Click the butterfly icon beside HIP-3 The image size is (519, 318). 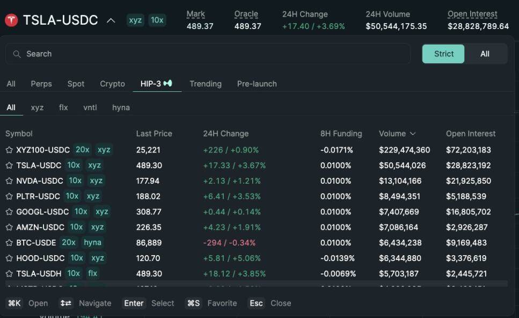pos(167,83)
